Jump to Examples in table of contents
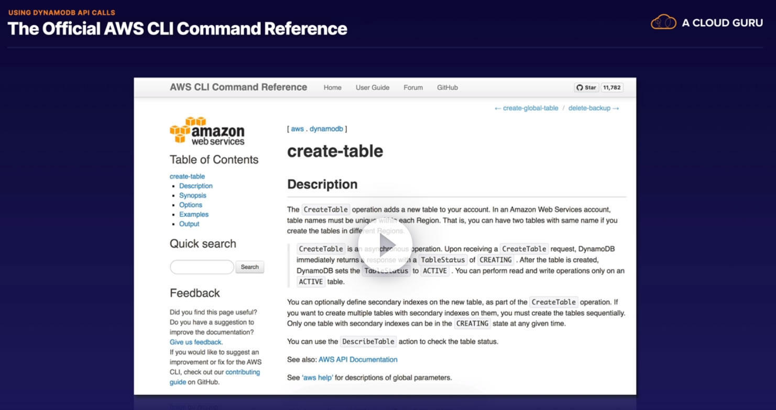The width and height of the screenshot is (776, 410). click(x=194, y=214)
